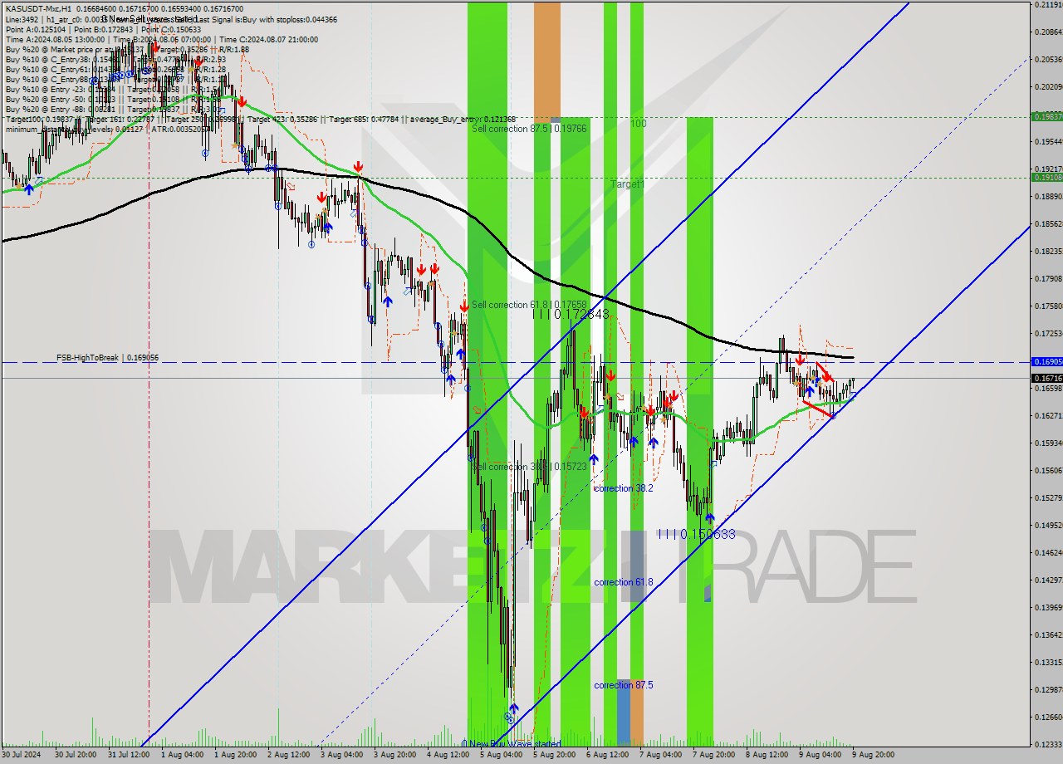Click the '7 Aug 04:00' time axis label
Viewport: 1063px width, 764px height.
coord(660,755)
